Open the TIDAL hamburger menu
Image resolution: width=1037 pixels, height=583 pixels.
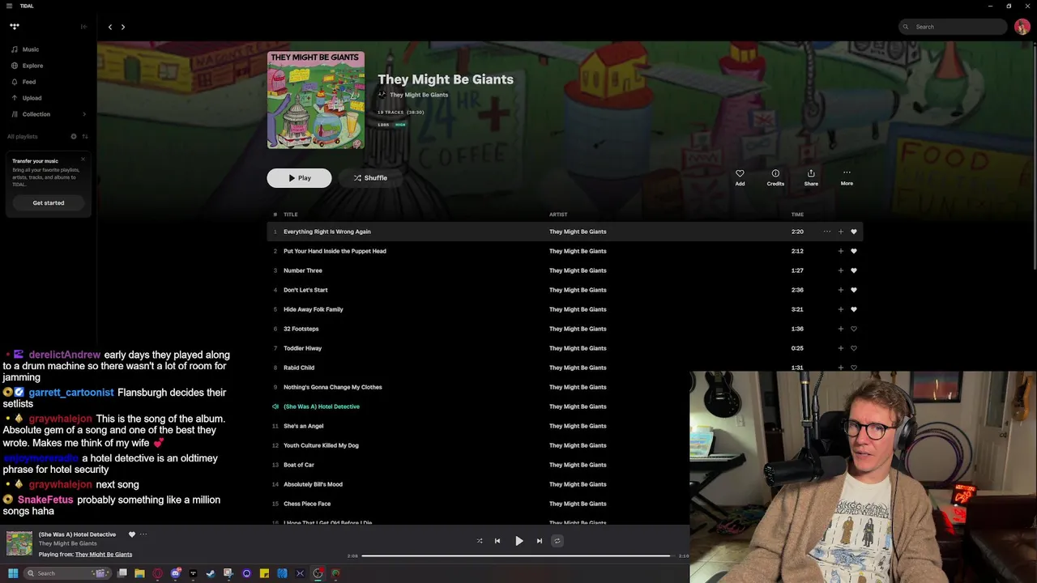click(x=9, y=6)
